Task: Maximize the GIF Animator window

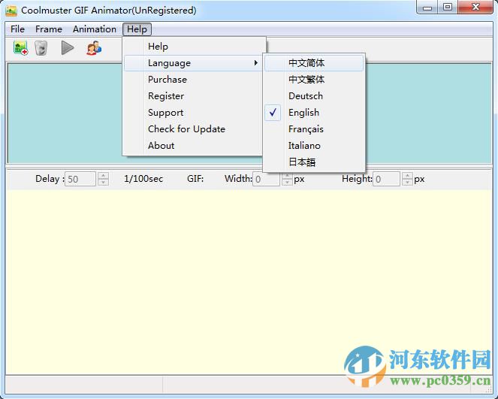Action: (x=448, y=8)
